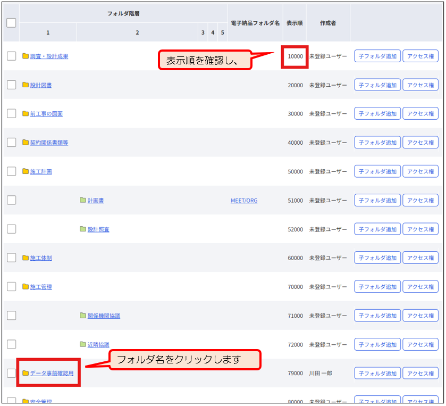Click the green subfolder icon beside 関係機関協議

pyautogui.click(x=83, y=316)
